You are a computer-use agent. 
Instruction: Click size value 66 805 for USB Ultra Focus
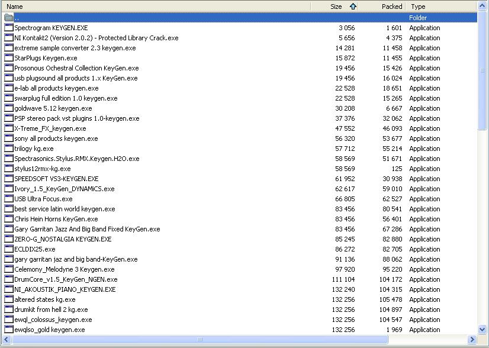click(x=345, y=199)
